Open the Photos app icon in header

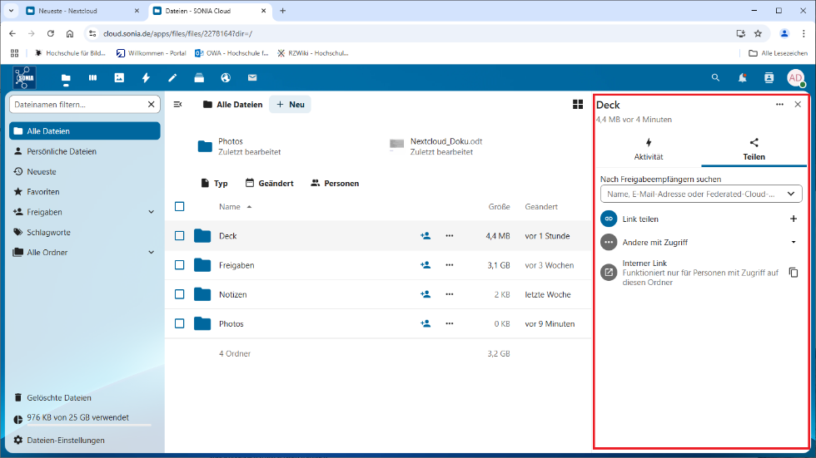click(x=119, y=78)
